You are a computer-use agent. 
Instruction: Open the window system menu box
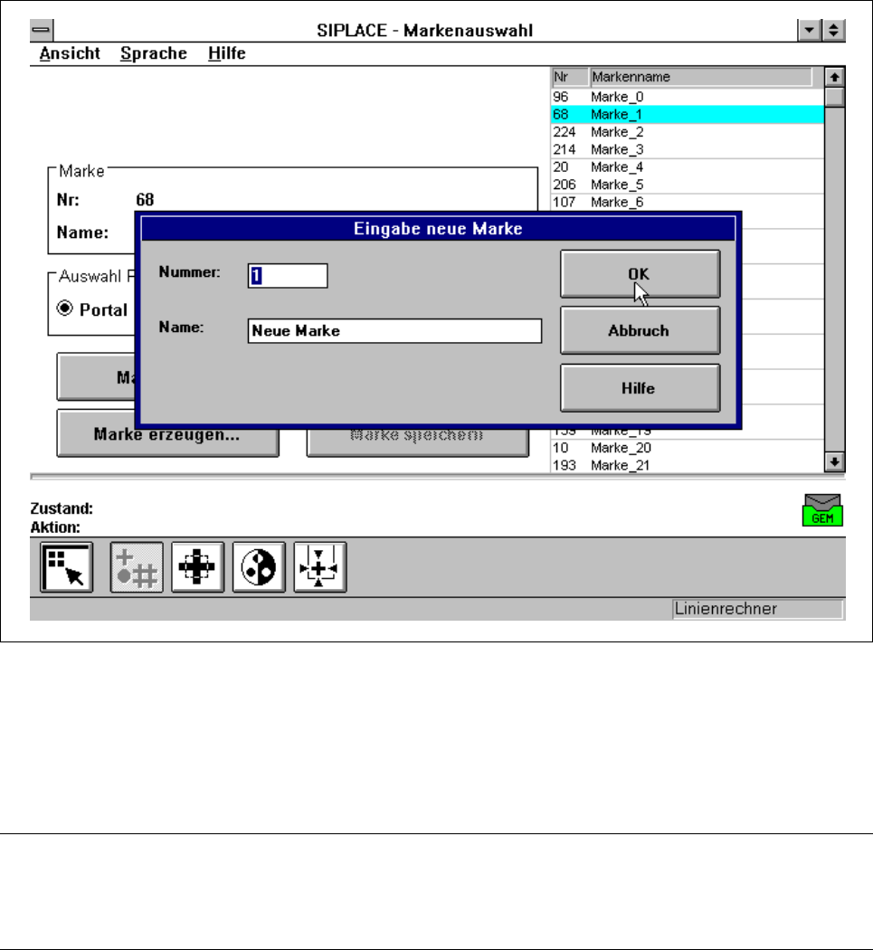[x=42, y=30]
